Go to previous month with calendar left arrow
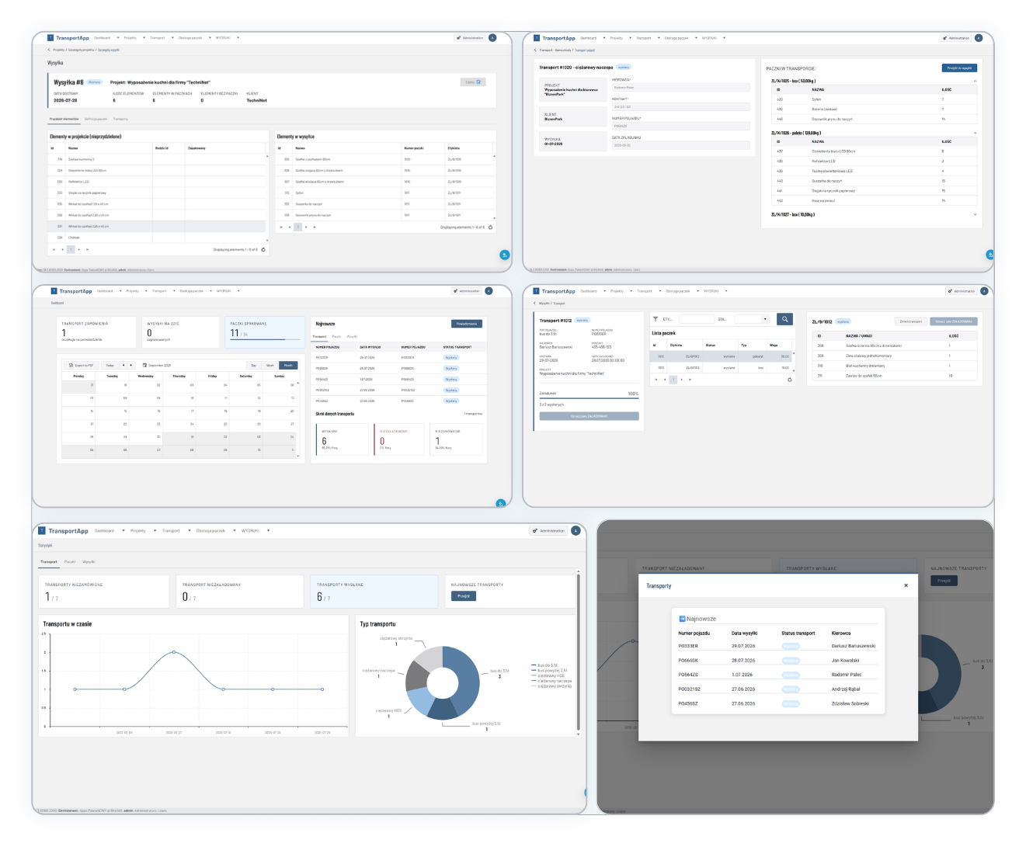 tap(123, 365)
